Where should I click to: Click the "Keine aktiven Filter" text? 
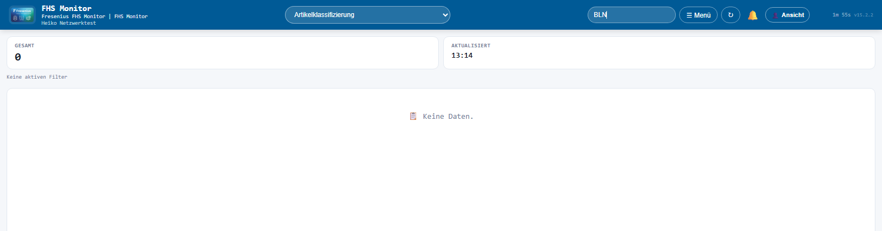pos(37,77)
